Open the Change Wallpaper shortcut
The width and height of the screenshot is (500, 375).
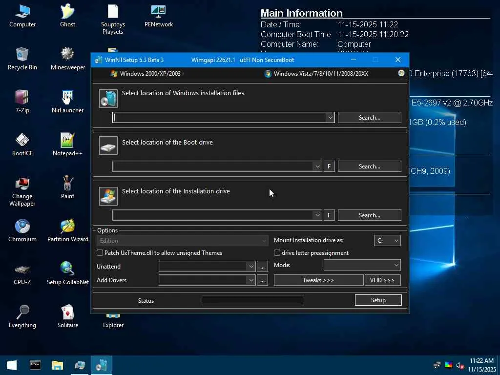click(22, 191)
